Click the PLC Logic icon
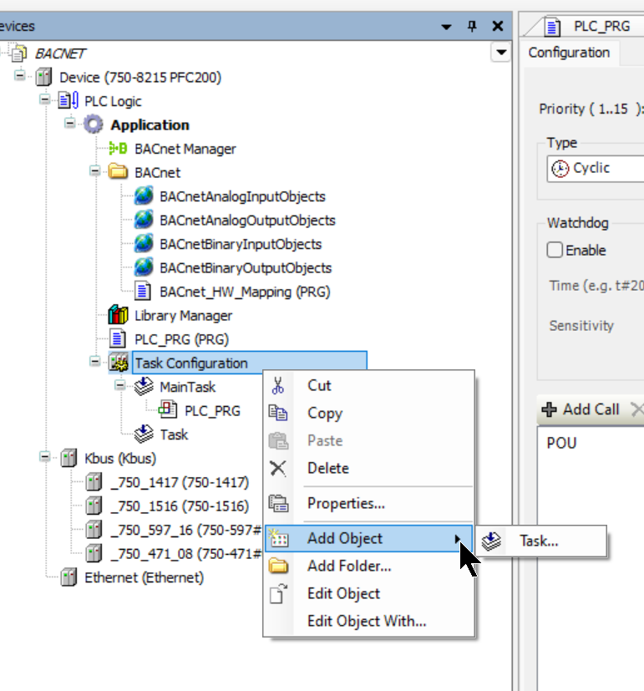The width and height of the screenshot is (644, 691). click(x=68, y=101)
